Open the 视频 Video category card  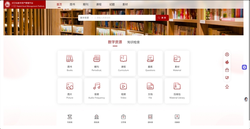click(123, 91)
